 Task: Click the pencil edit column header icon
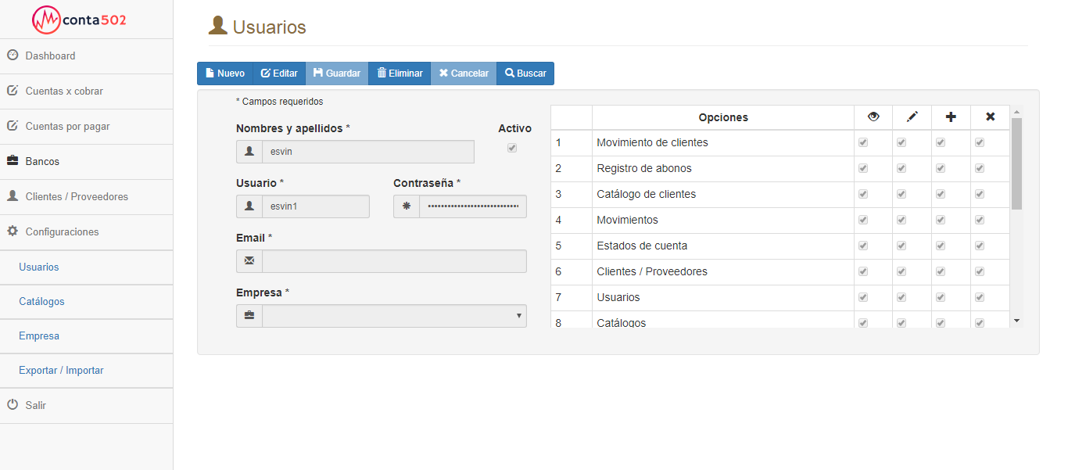(x=912, y=117)
